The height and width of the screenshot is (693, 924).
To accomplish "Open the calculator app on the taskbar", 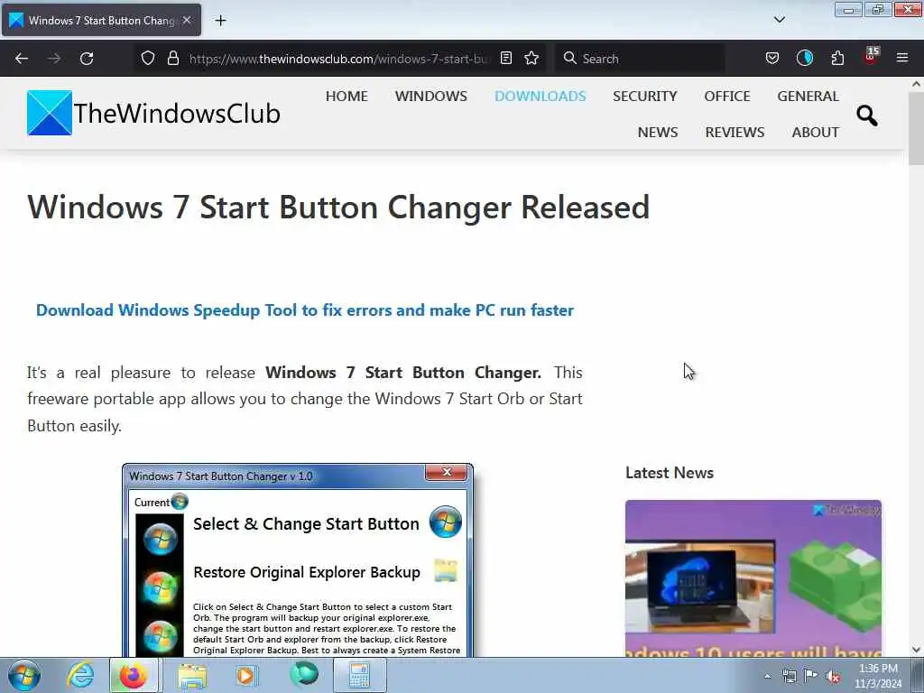I will click(359, 675).
